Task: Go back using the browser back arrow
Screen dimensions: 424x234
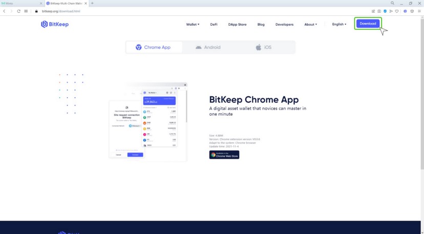Action: [4, 11]
